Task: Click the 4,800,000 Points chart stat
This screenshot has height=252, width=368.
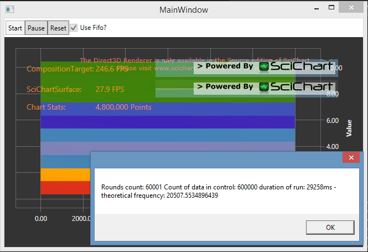Action: (x=123, y=107)
